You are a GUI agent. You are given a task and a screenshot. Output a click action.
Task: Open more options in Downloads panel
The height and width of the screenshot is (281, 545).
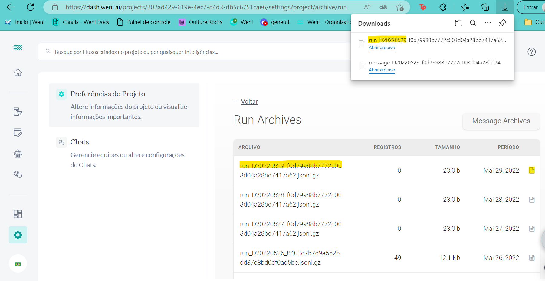488,23
